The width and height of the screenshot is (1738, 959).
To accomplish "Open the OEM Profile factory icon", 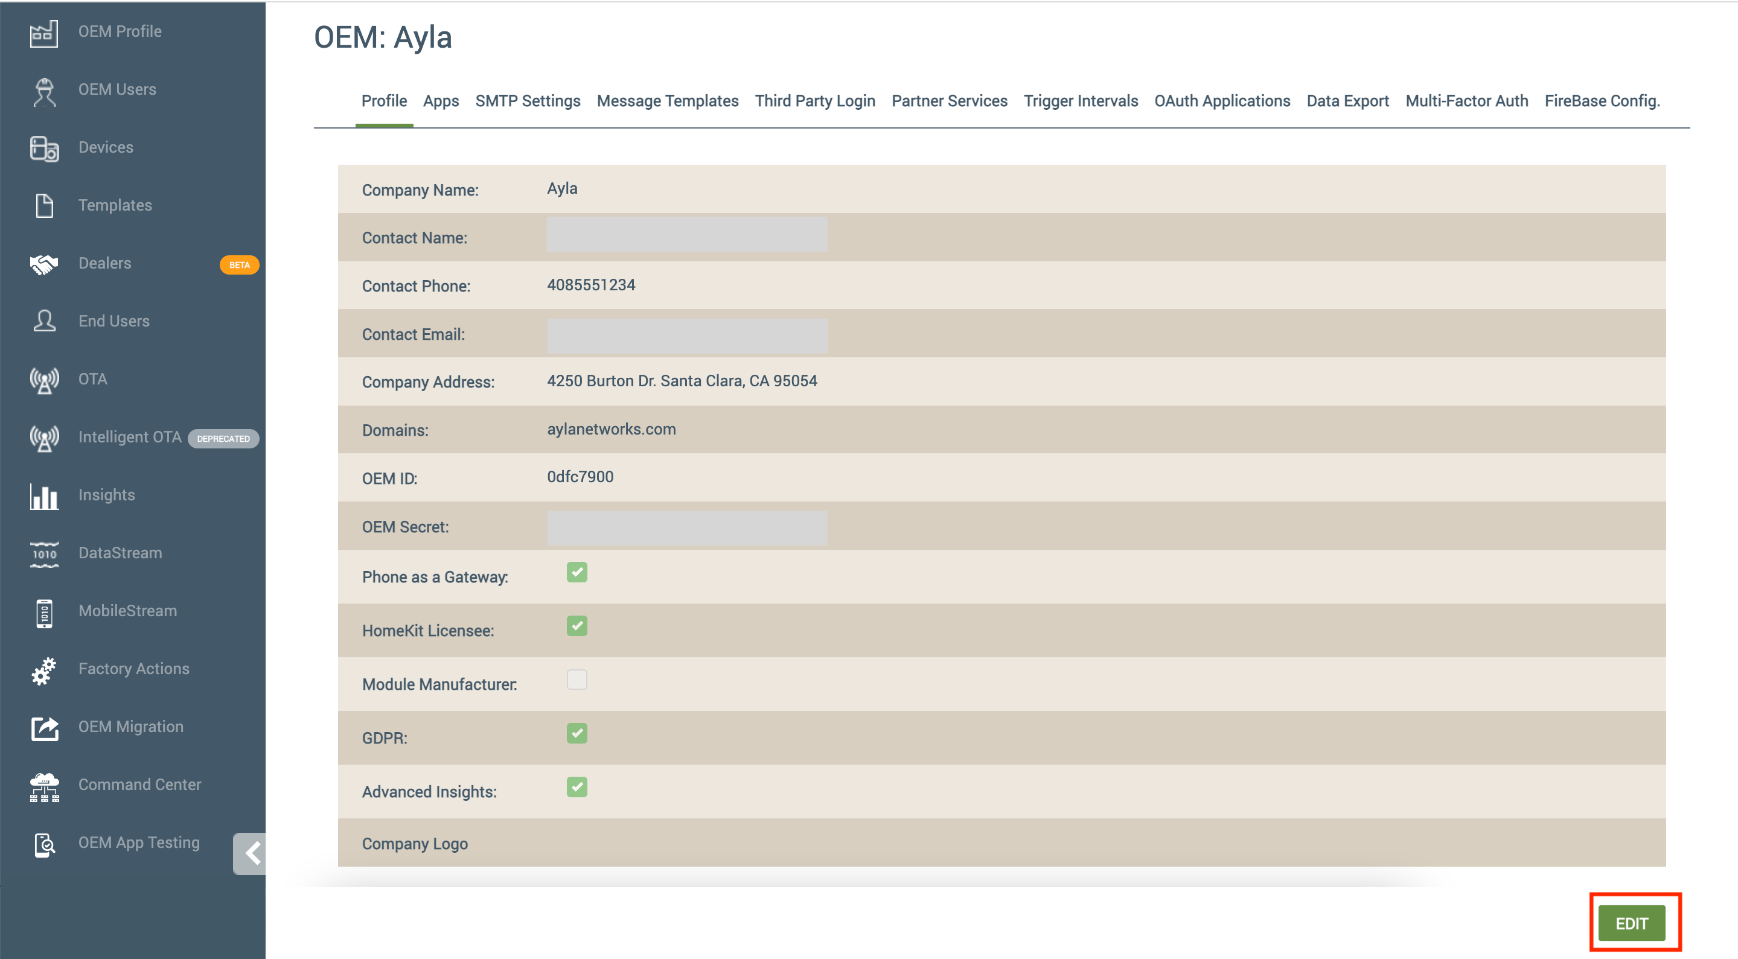I will point(44,33).
